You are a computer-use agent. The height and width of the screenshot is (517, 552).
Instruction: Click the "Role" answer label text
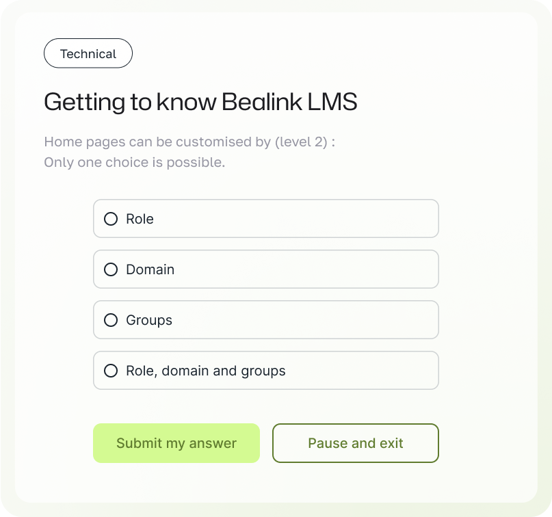point(140,219)
